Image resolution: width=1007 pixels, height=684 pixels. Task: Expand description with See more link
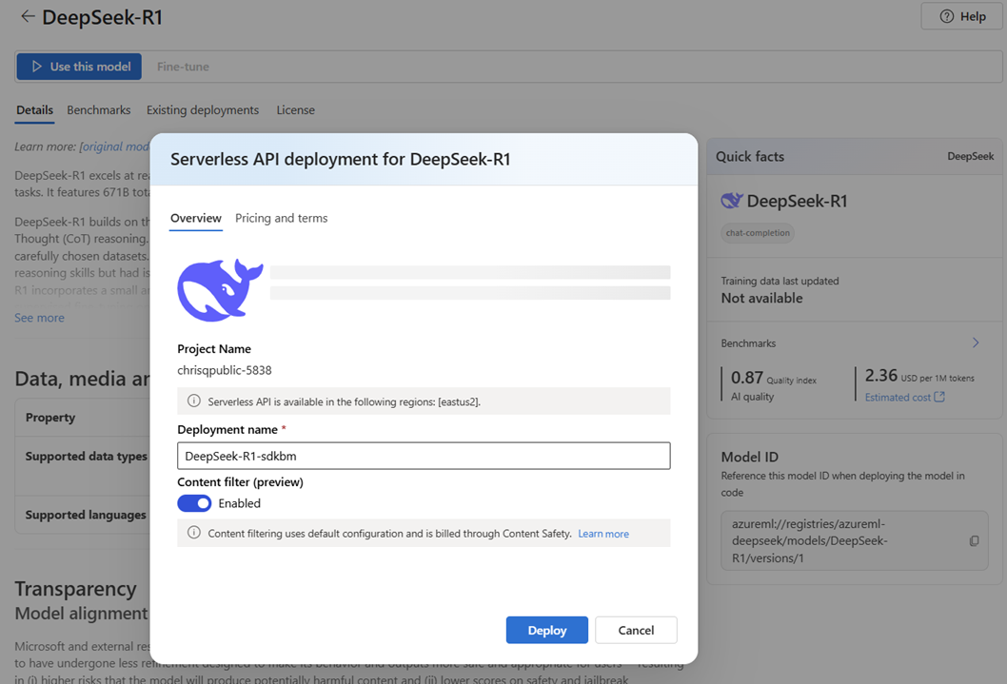(x=40, y=318)
